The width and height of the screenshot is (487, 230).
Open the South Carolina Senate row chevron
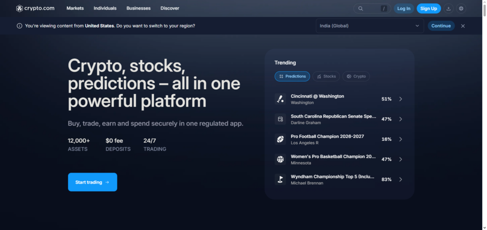pyautogui.click(x=400, y=119)
